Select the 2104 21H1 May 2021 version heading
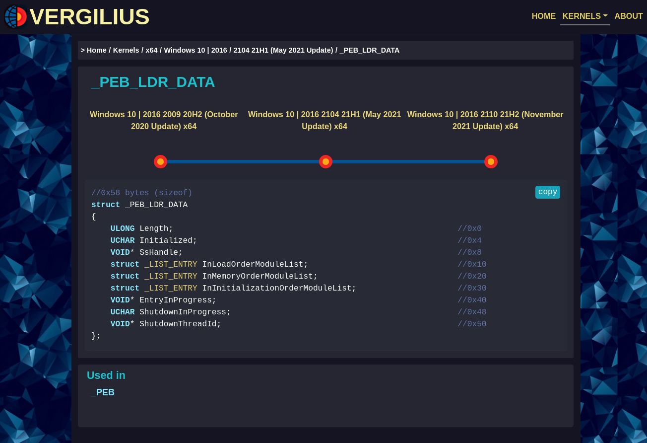 324,120
